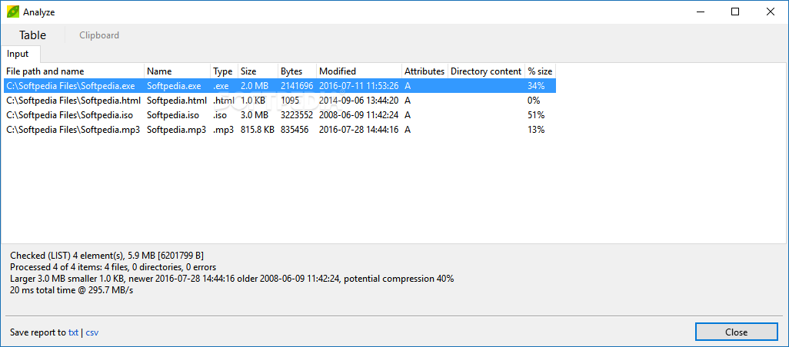Sort by the Attributes column header
The image size is (789, 347).
coord(424,71)
